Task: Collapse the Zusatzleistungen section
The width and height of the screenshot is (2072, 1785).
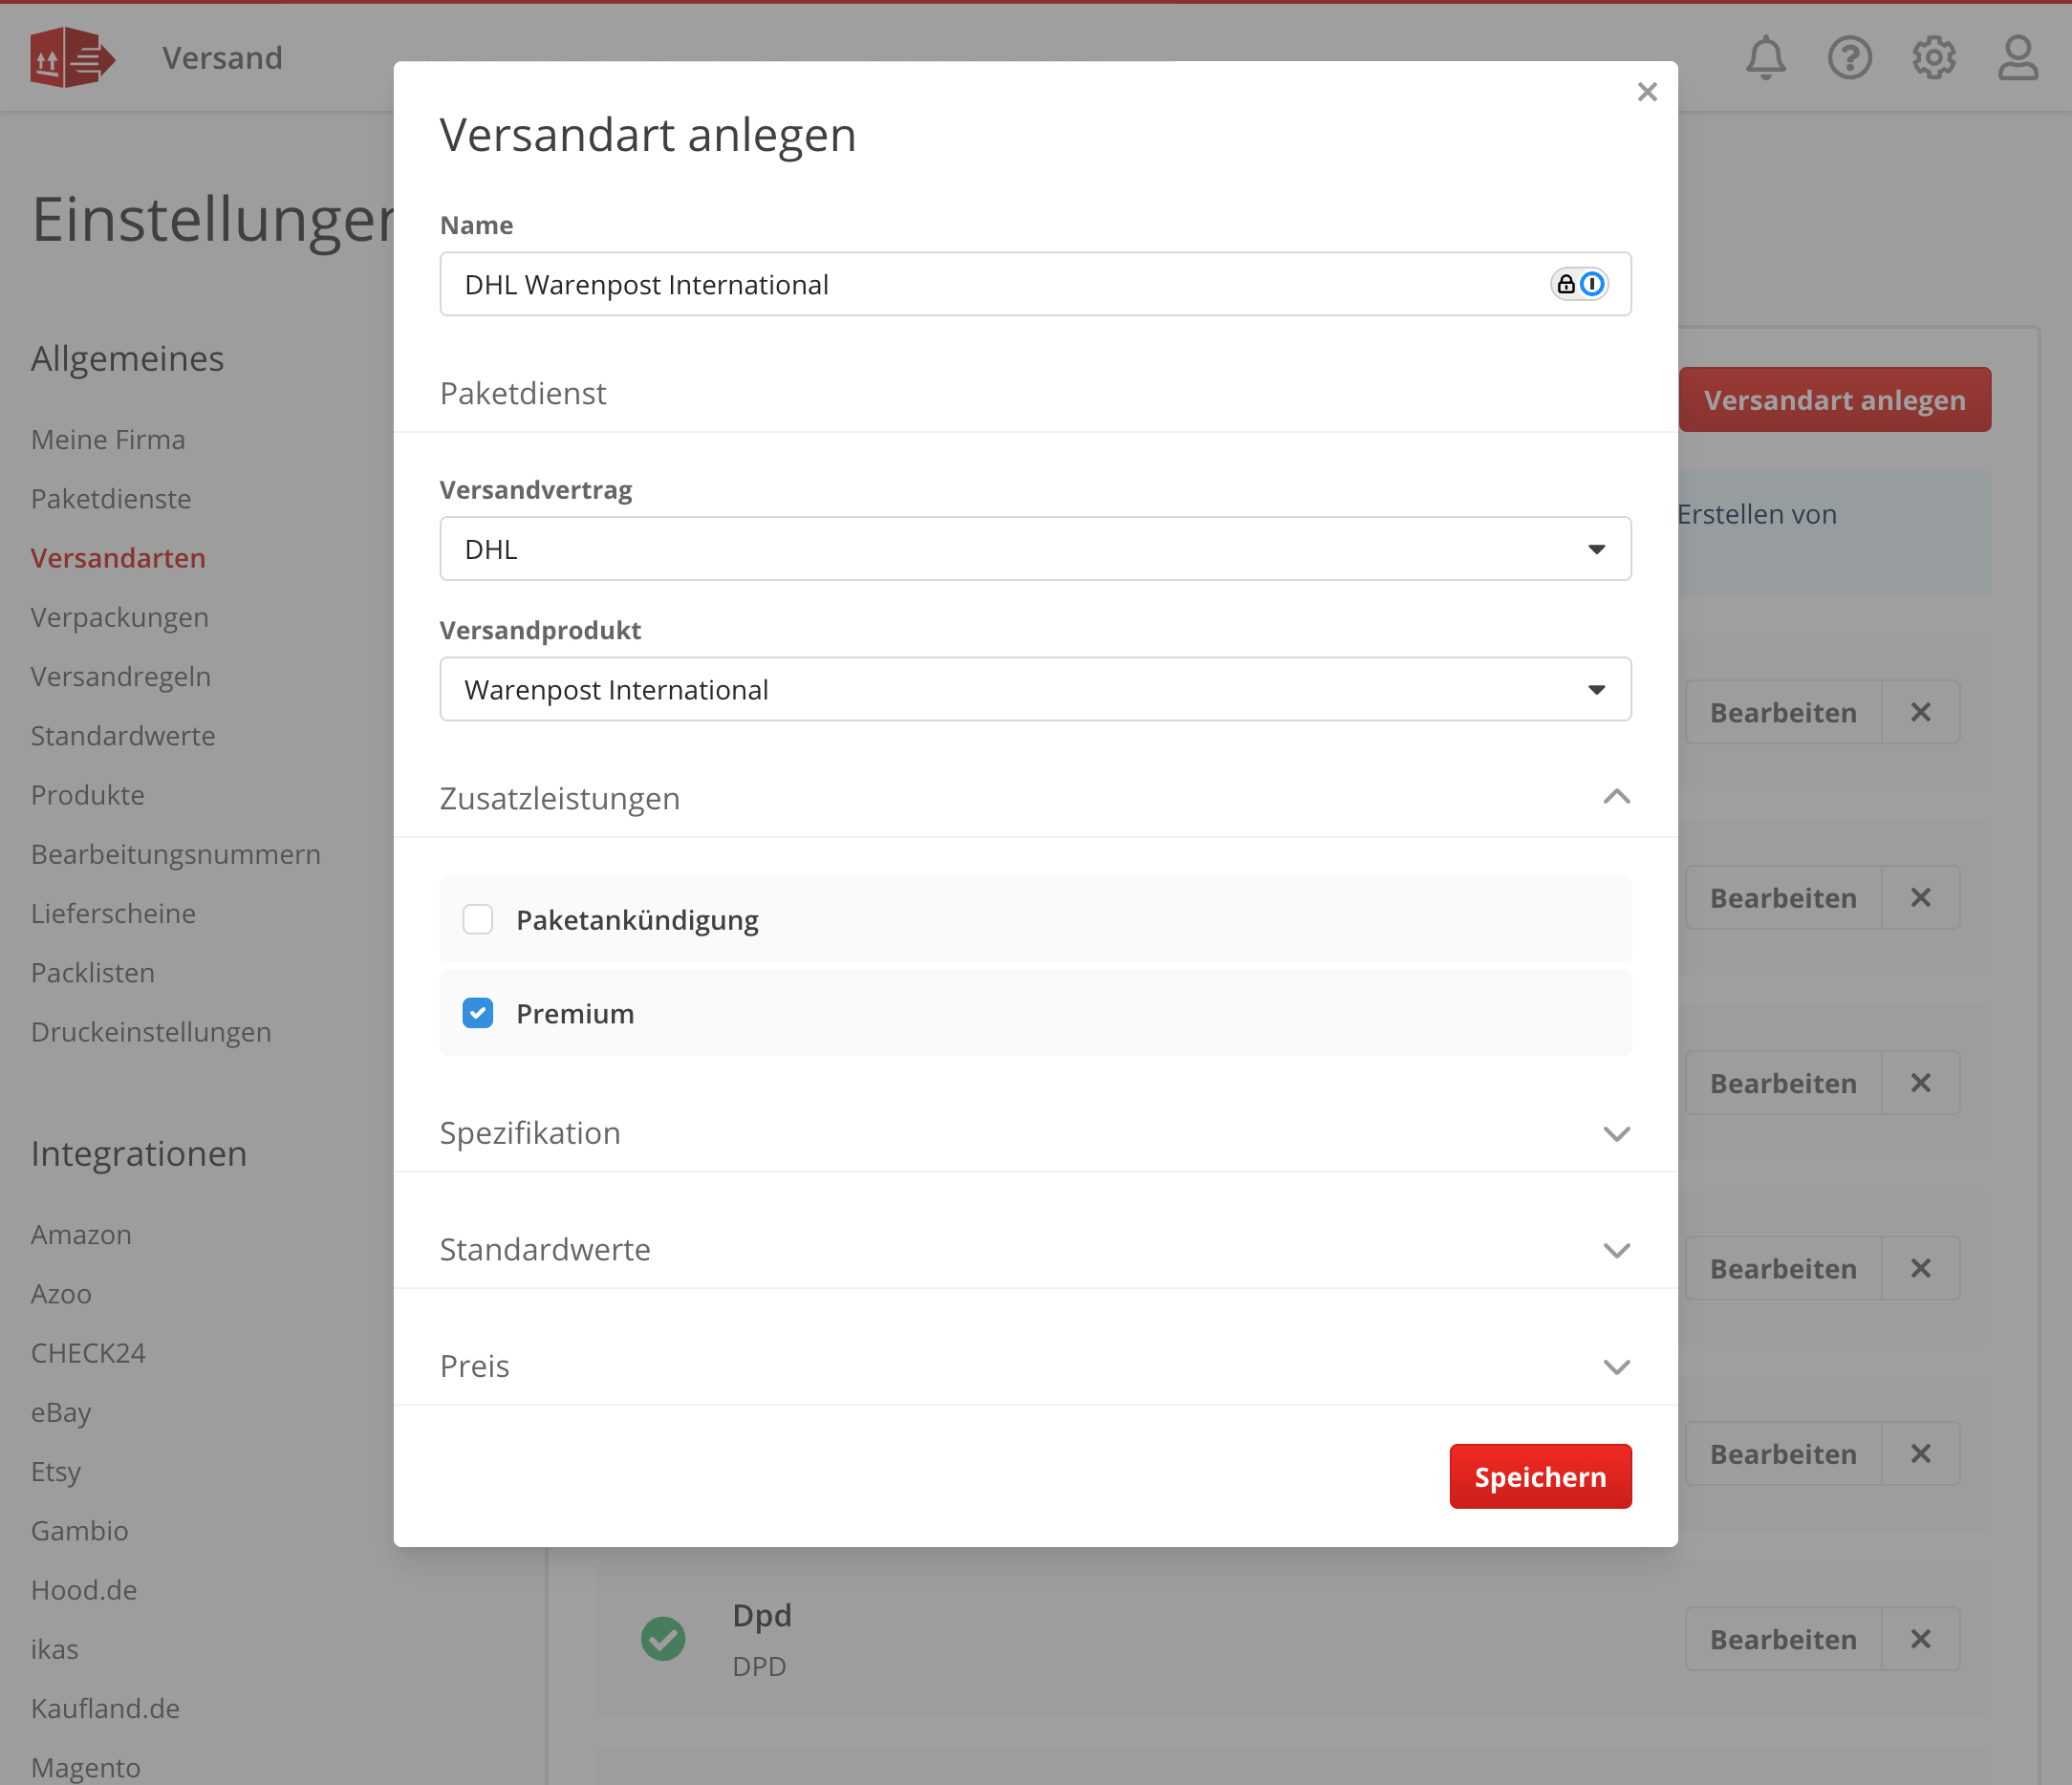Action: pyautogui.click(x=1616, y=797)
